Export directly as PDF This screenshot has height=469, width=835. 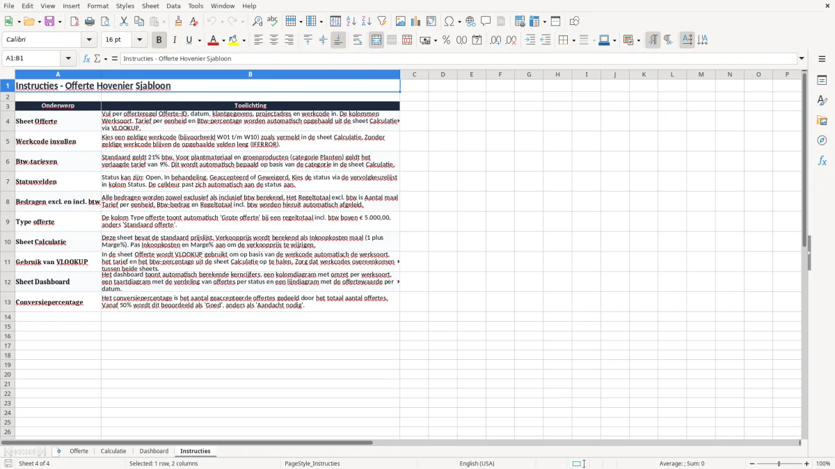coord(74,22)
